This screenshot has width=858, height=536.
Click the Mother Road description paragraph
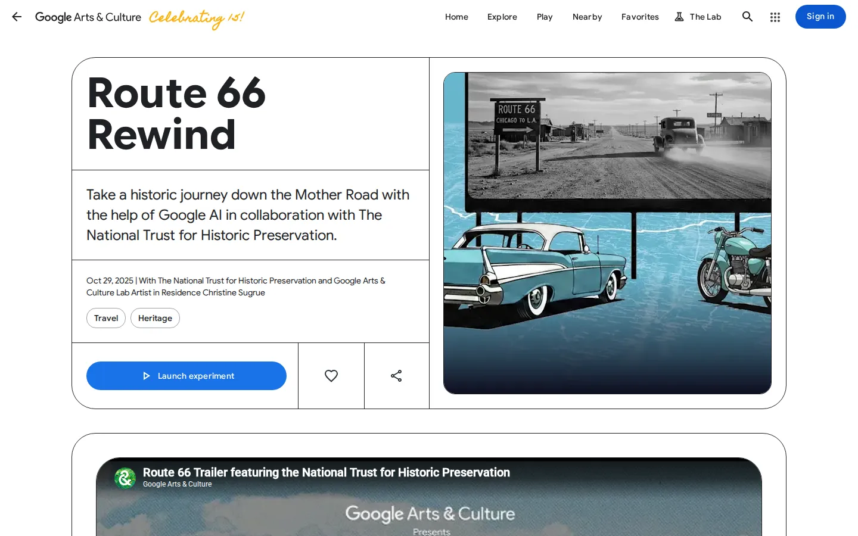coord(248,215)
